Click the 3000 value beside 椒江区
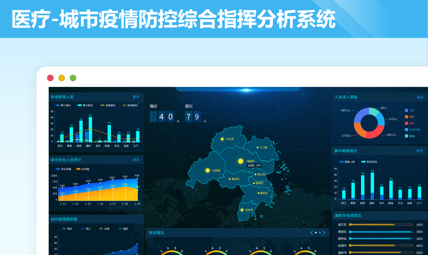 point(419,225)
